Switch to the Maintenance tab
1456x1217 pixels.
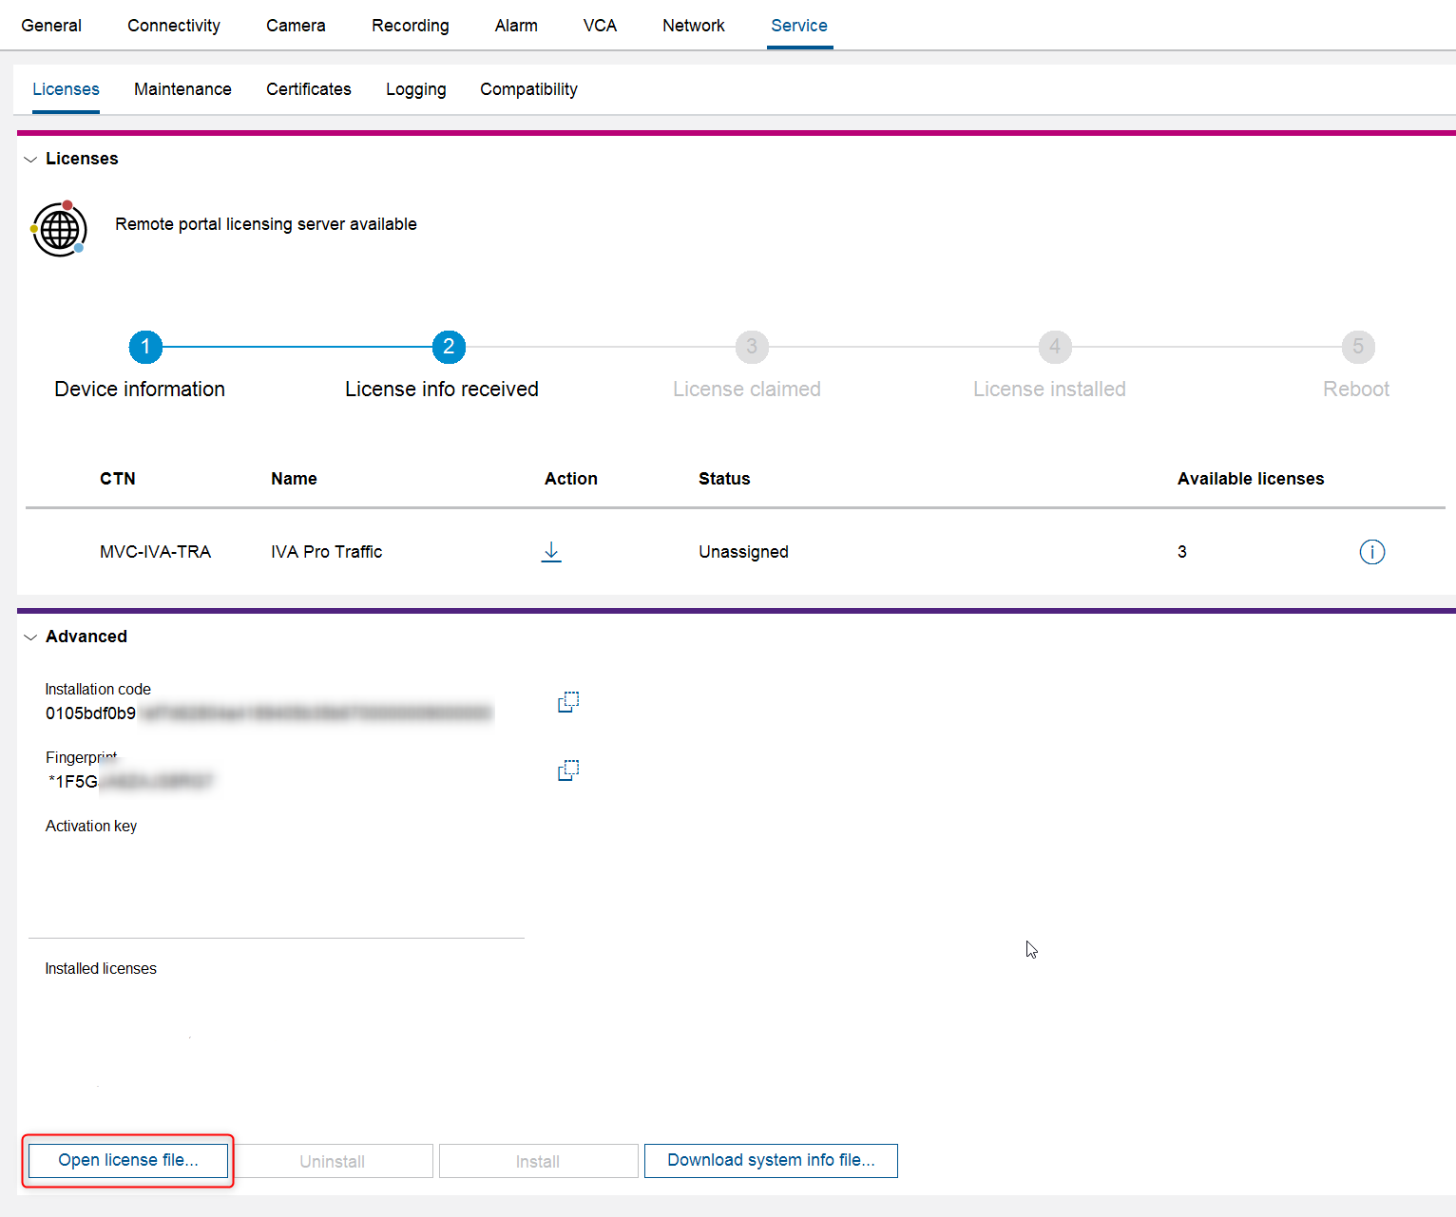(x=182, y=89)
